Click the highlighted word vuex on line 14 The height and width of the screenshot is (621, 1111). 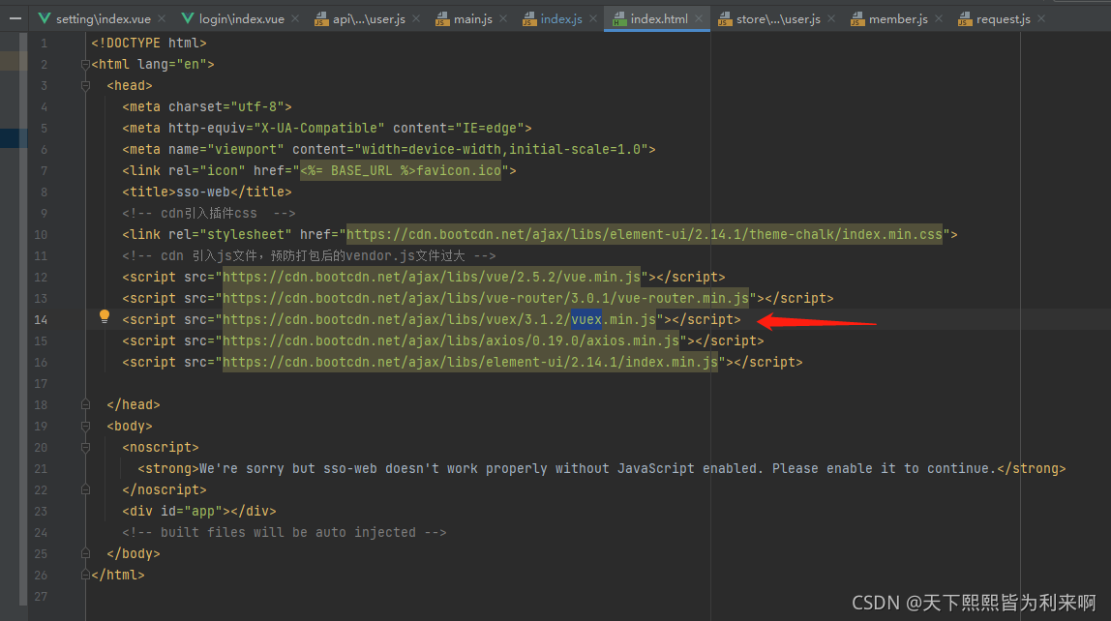tap(586, 319)
